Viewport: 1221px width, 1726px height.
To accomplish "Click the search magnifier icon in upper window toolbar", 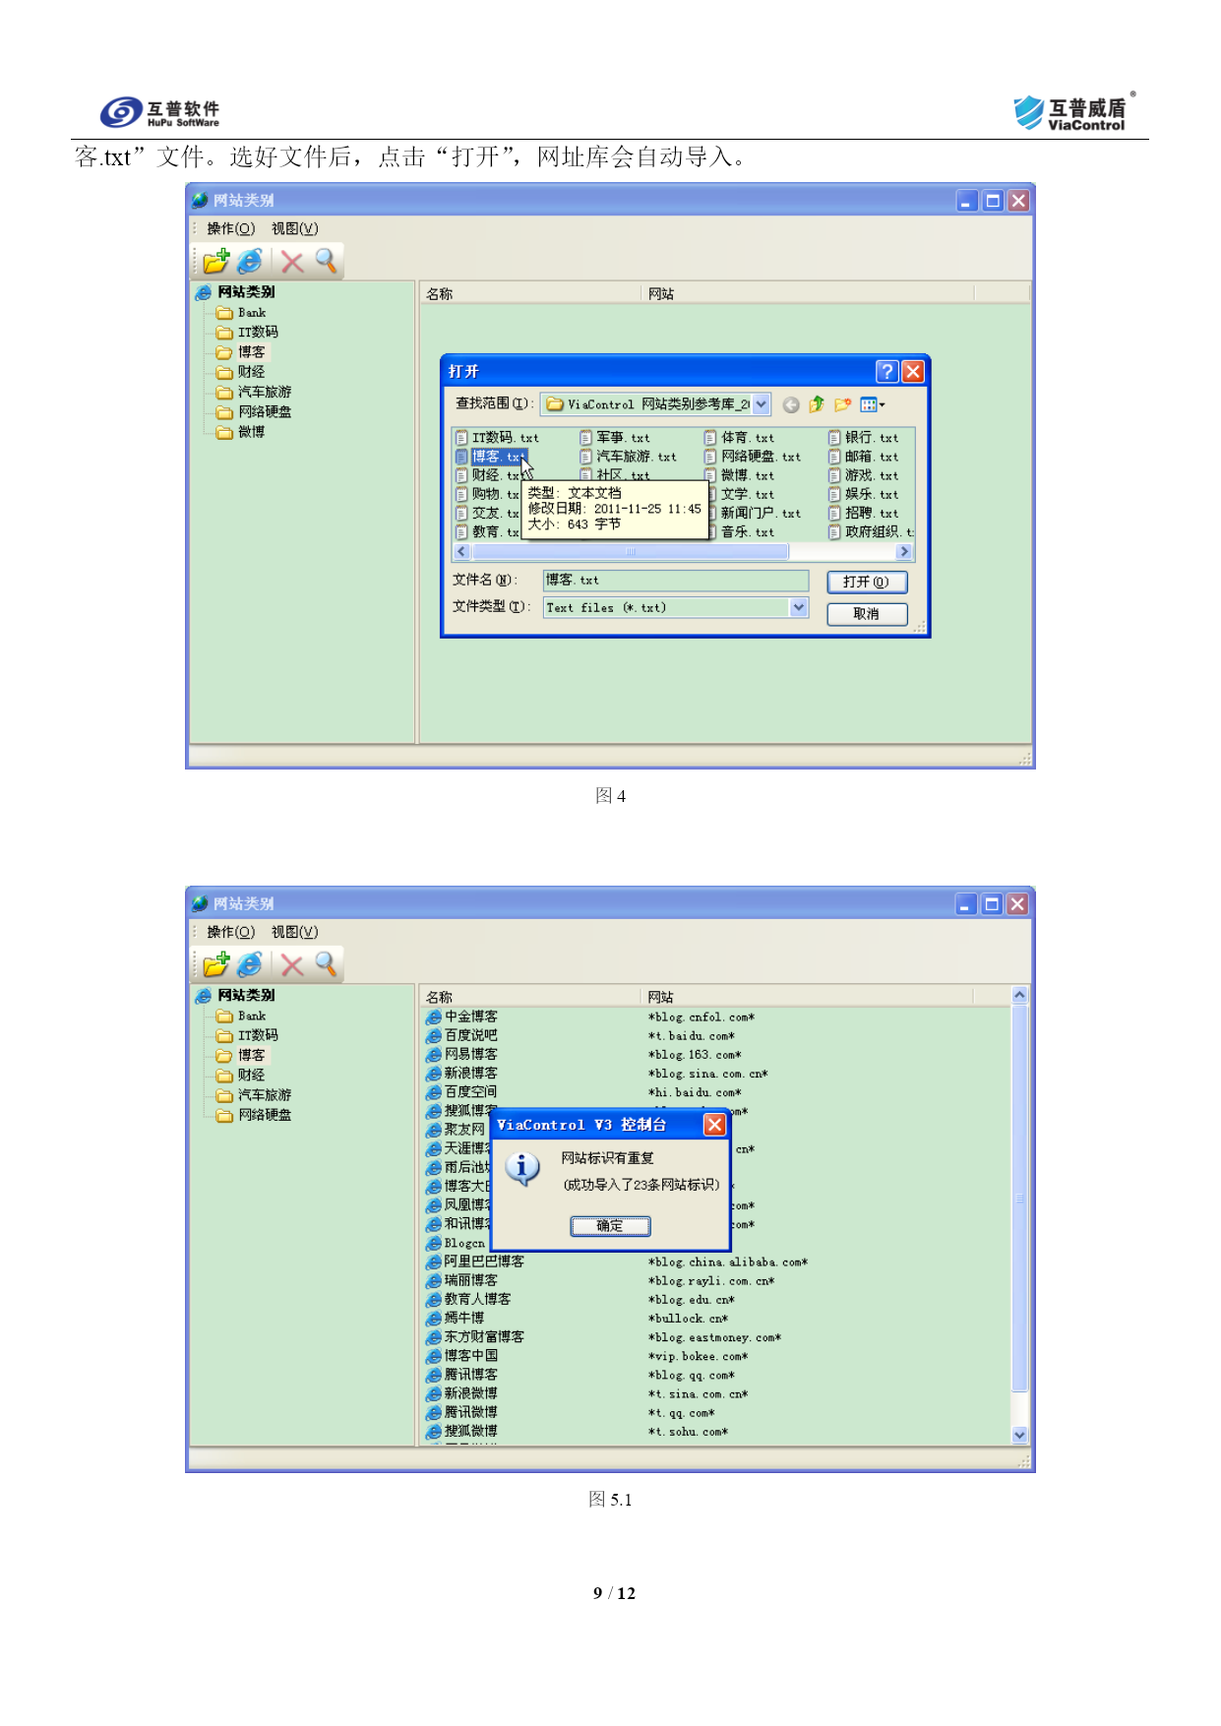I will coord(326,262).
